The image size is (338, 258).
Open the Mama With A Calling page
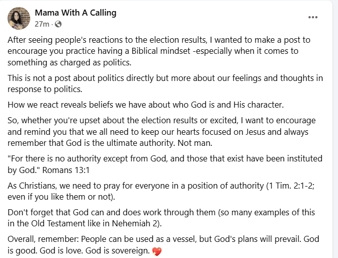(x=75, y=13)
